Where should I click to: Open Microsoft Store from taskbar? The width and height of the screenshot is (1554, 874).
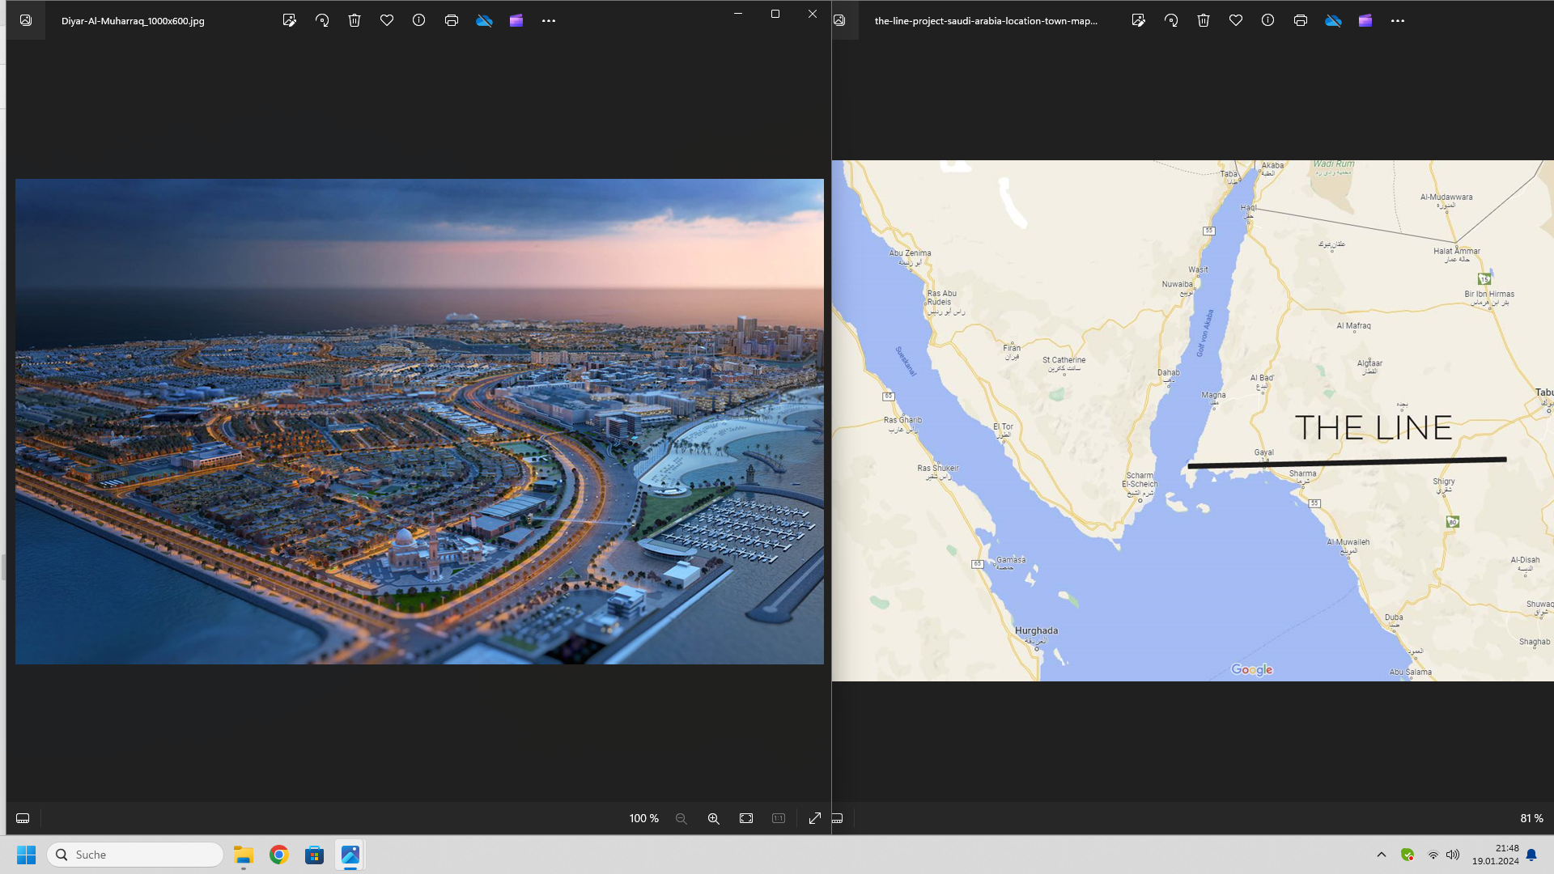pos(315,855)
